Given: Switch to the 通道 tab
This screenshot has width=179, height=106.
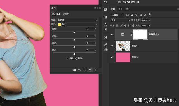Looking at the screenshot, I should [x=120, y=9].
